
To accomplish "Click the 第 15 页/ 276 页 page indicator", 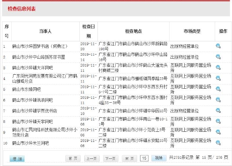I will [212, 158].
